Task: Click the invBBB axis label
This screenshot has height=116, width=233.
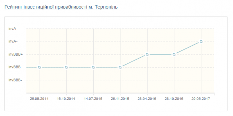Action: (14, 67)
